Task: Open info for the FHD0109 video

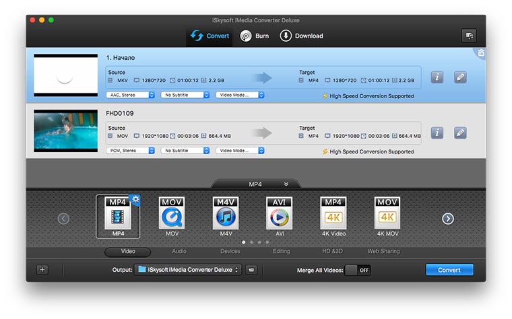Action: point(437,133)
